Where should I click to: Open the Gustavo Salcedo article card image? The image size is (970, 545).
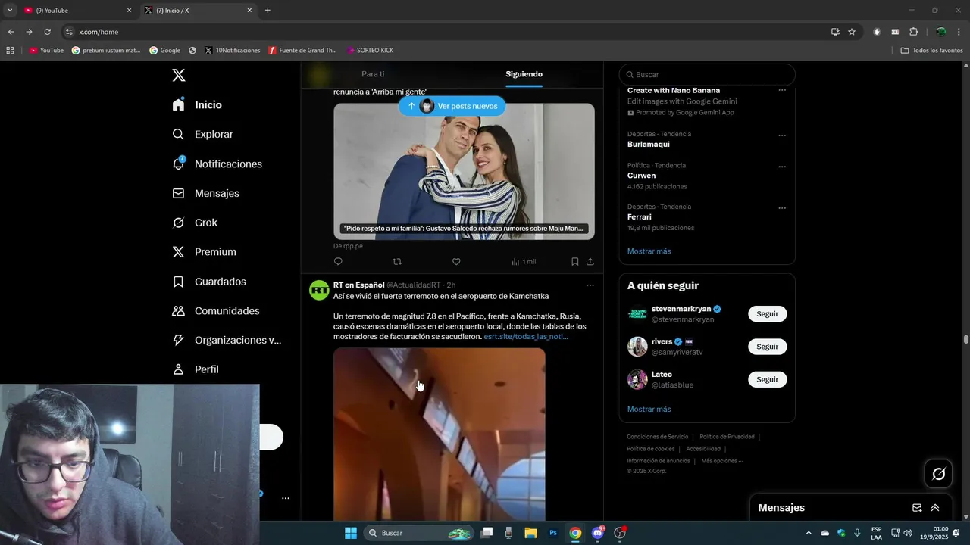pyautogui.click(x=464, y=171)
